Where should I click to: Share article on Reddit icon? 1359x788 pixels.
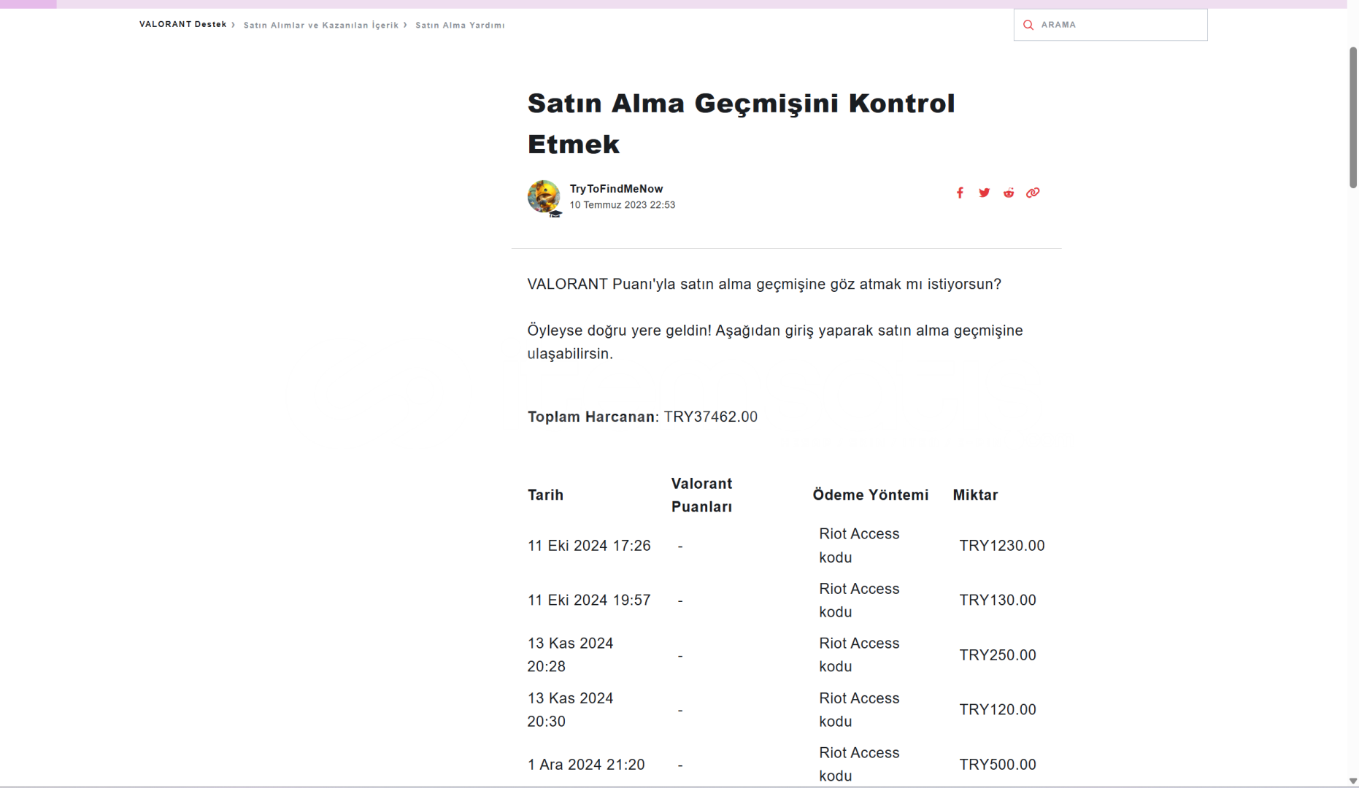point(1009,193)
